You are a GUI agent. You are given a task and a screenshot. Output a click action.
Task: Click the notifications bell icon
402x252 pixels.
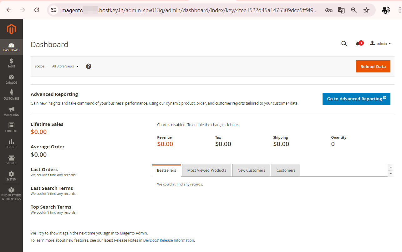pyautogui.click(x=358, y=44)
